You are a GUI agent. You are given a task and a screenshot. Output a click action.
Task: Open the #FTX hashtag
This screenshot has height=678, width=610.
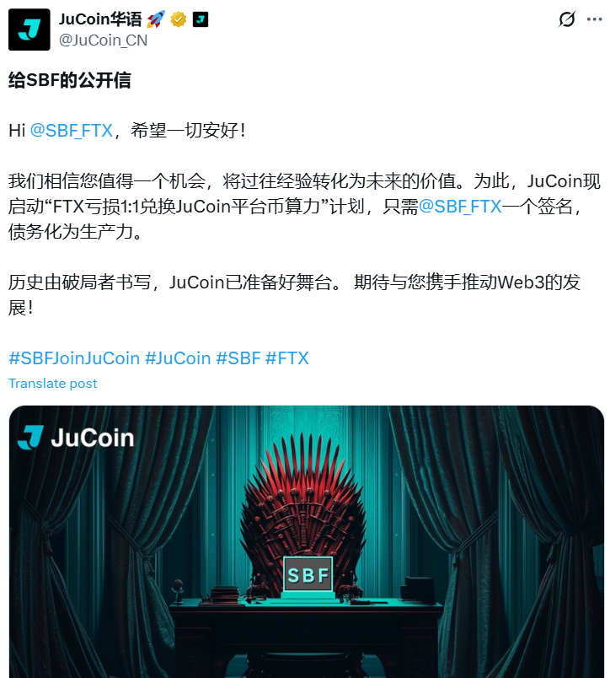pyautogui.click(x=287, y=358)
